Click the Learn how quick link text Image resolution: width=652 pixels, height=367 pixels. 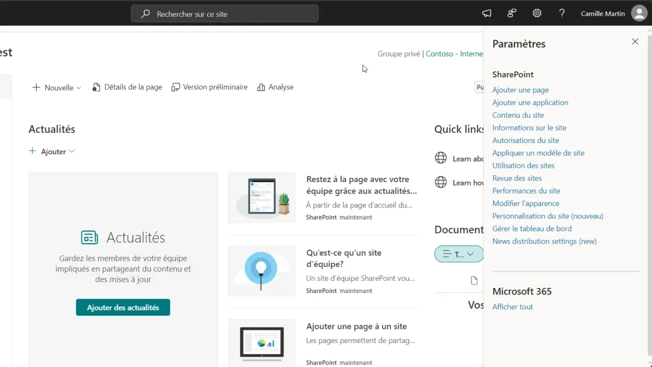coord(468,182)
